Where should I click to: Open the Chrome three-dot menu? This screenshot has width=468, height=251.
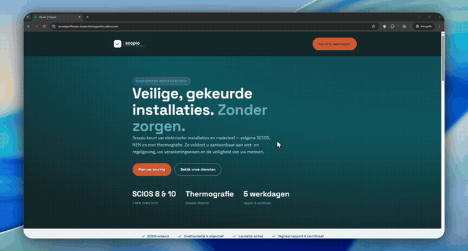tap(439, 27)
